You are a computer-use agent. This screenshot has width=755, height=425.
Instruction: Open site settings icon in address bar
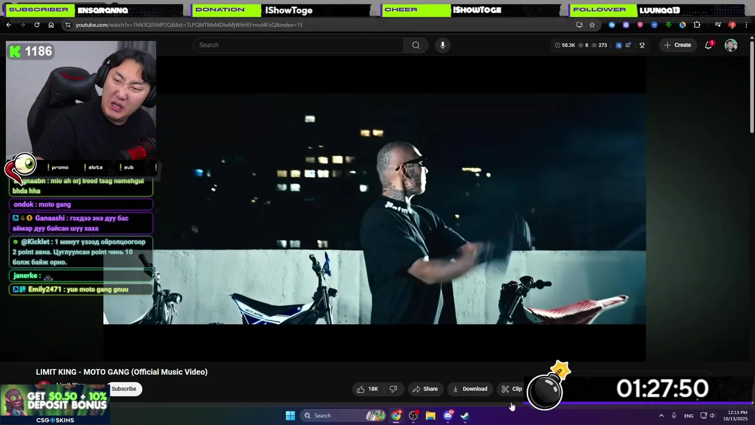(x=68, y=25)
